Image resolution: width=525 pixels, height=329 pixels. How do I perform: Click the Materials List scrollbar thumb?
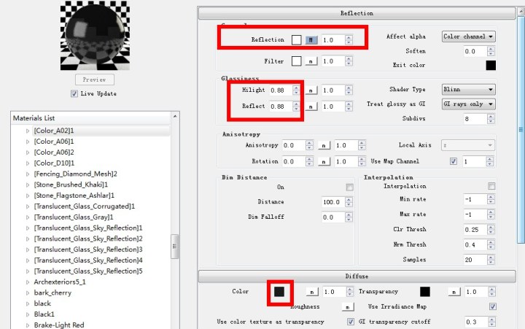[x=174, y=247]
